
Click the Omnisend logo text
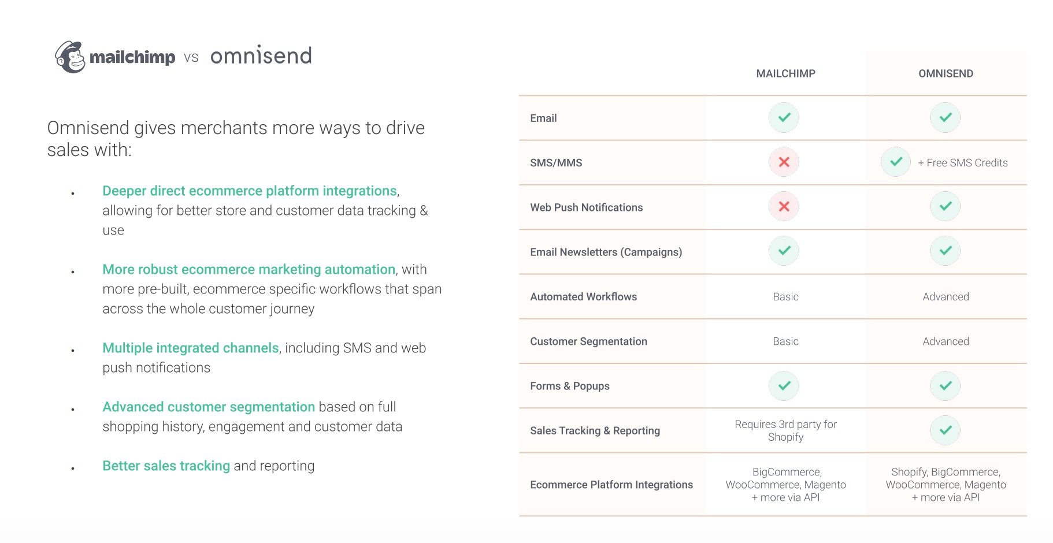261,55
